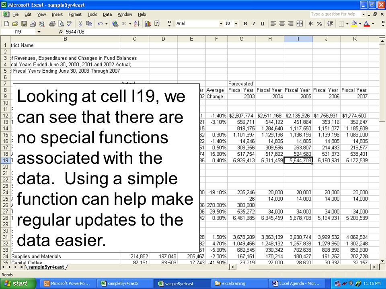Expand the Name Box dropdown arrow
Screen dimensions: 386x289
(x=39, y=32)
